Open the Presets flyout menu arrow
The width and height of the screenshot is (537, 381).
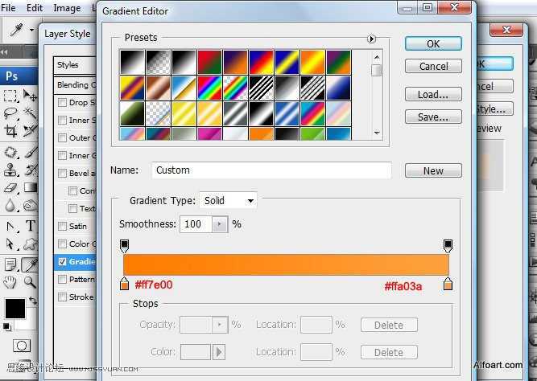[371, 39]
